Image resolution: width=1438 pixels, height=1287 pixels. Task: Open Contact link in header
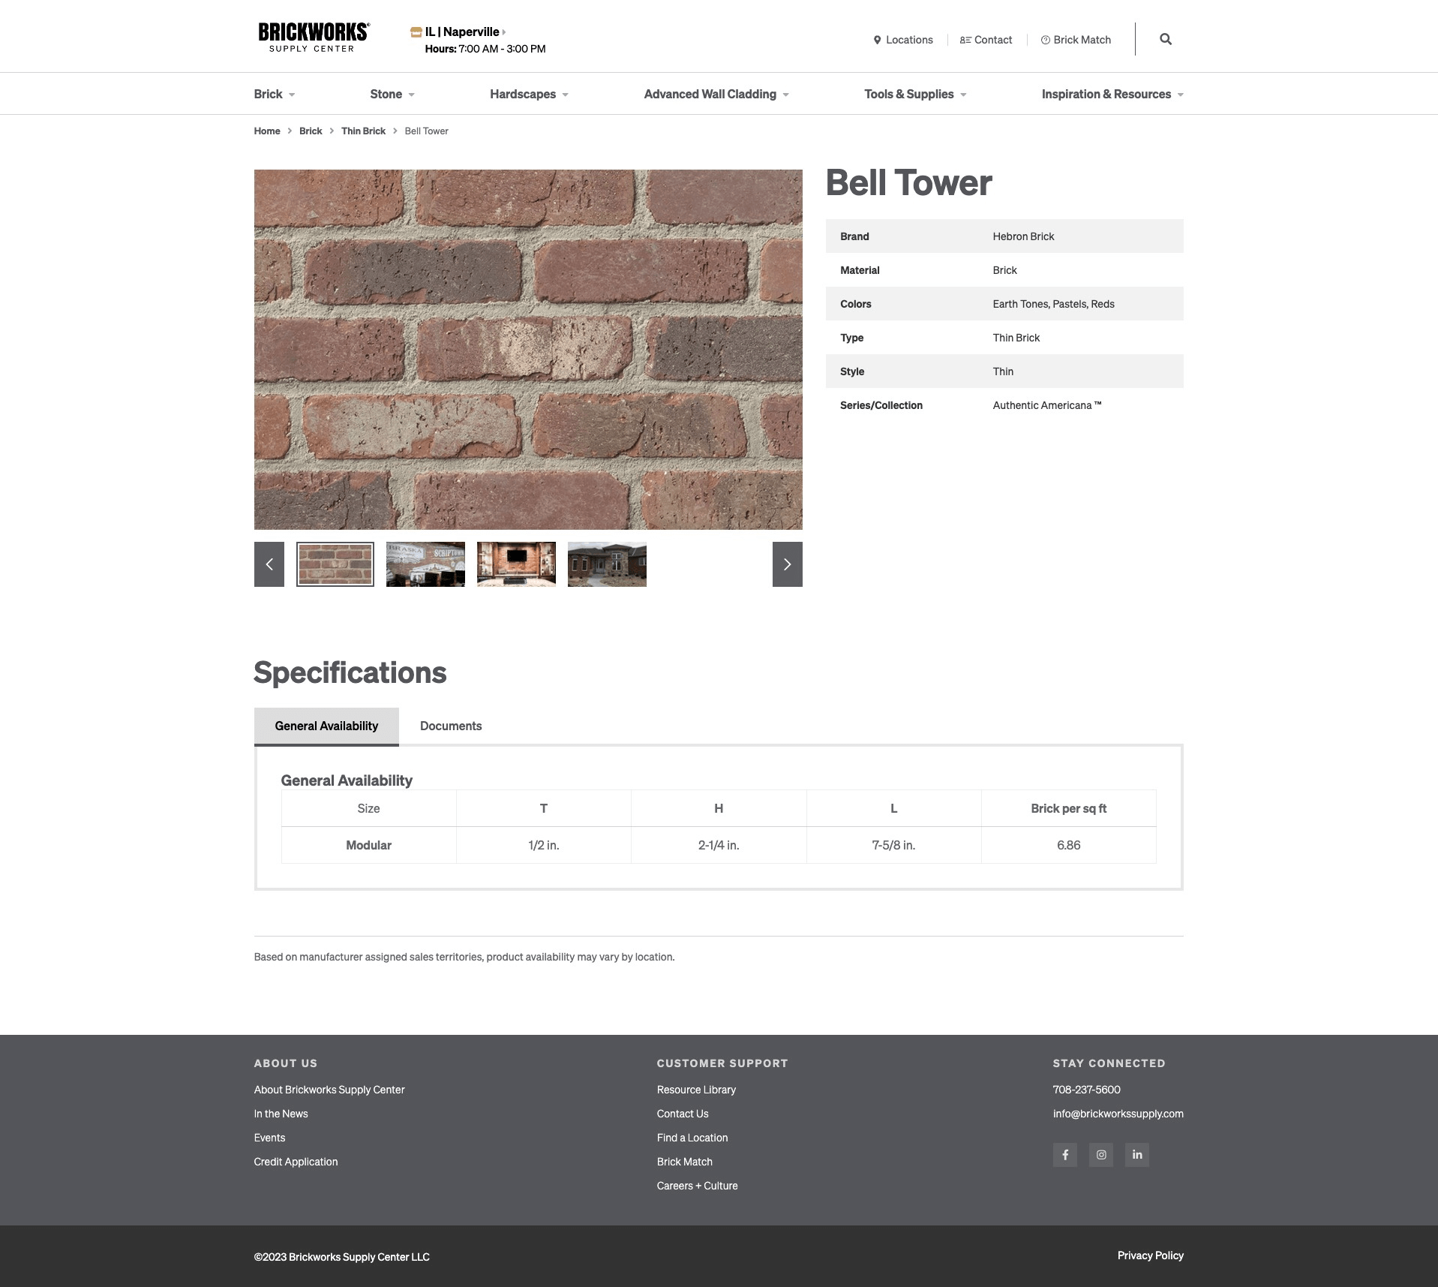click(x=986, y=40)
